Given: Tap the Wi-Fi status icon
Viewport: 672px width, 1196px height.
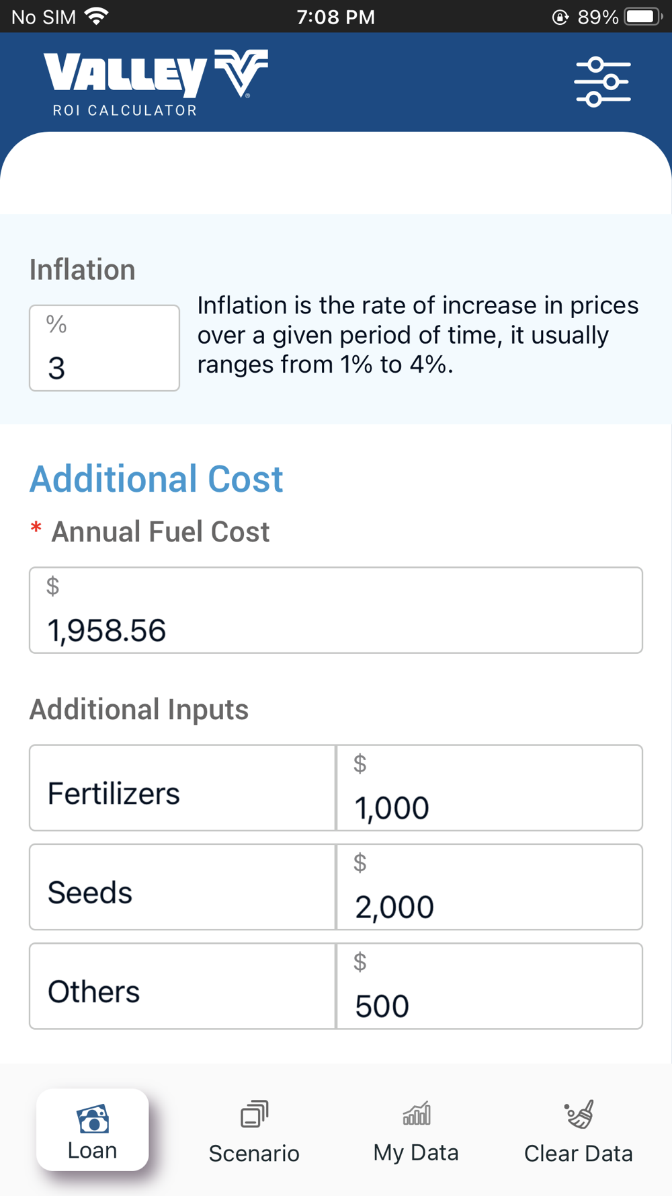Looking at the screenshot, I should pyautogui.click(x=98, y=16).
